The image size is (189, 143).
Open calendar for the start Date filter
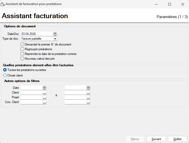pos(44,88)
